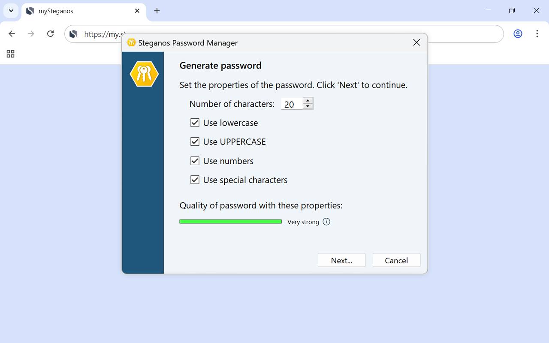Image resolution: width=549 pixels, height=343 pixels.
Task: Expand the tab search dropdown
Action: pyautogui.click(x=11, y=11)
